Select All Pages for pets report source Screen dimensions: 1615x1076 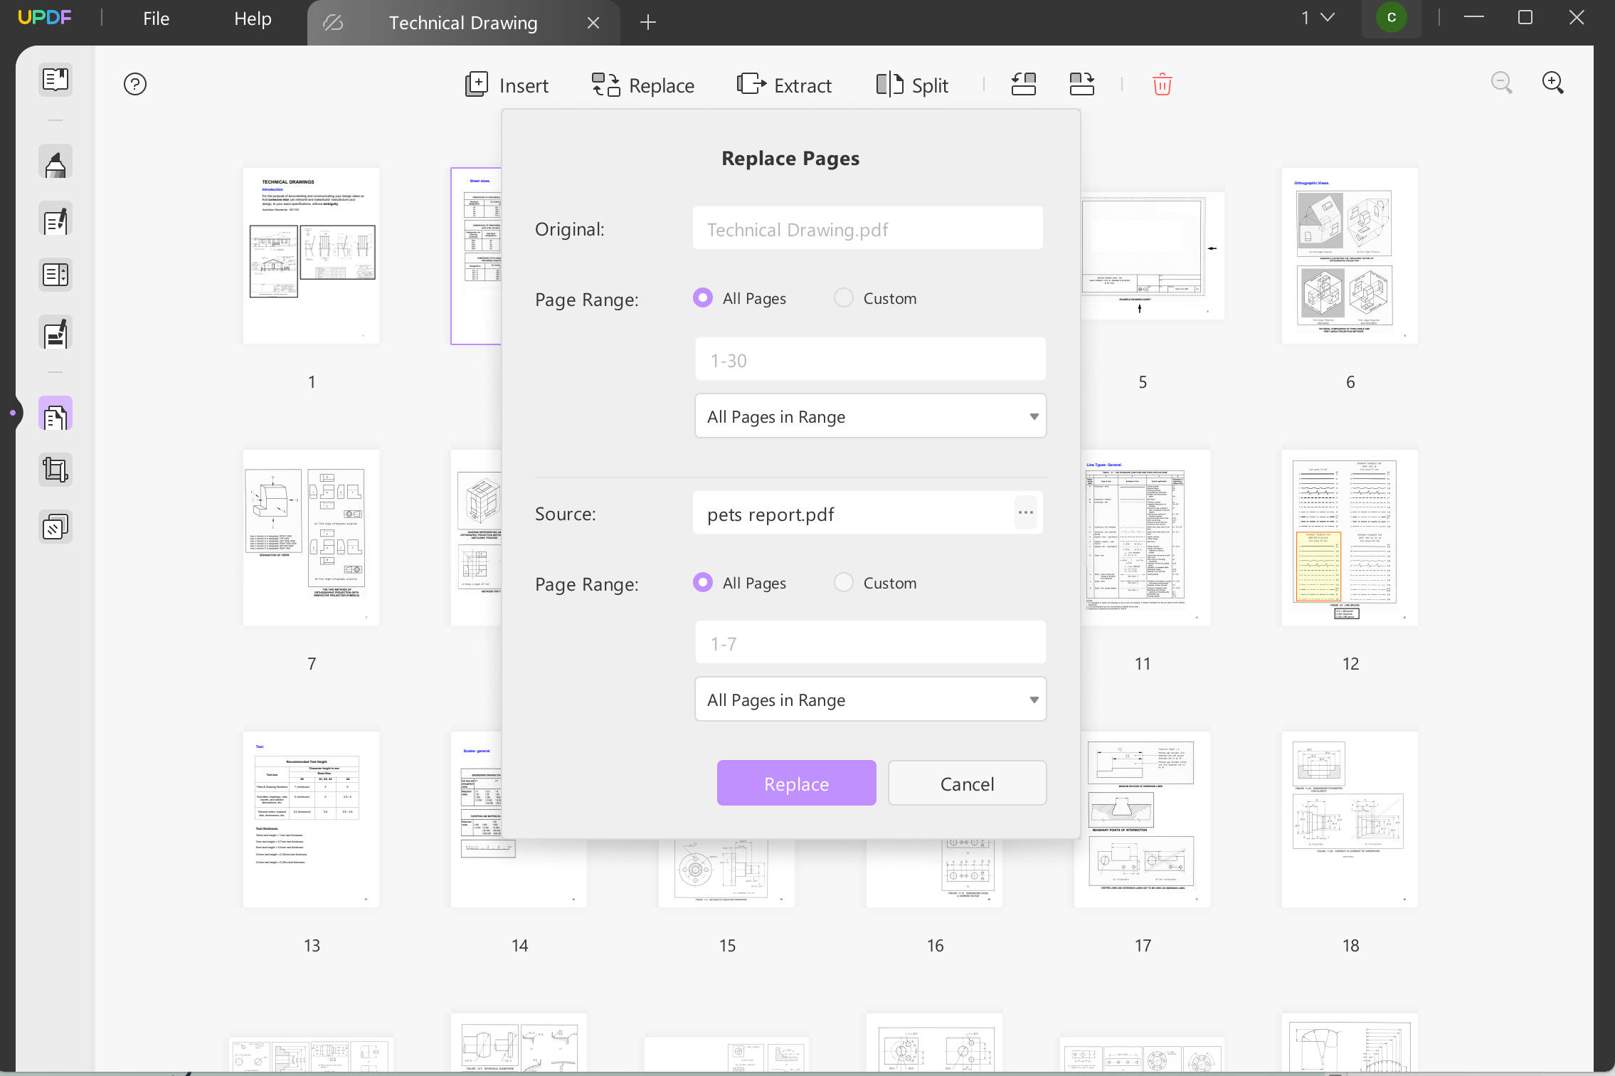[x=703, y=582]
